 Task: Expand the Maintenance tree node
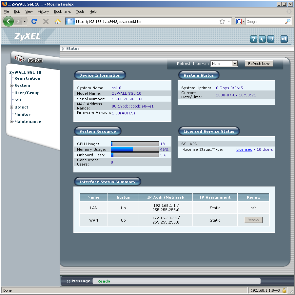click(x=12, y=122)
